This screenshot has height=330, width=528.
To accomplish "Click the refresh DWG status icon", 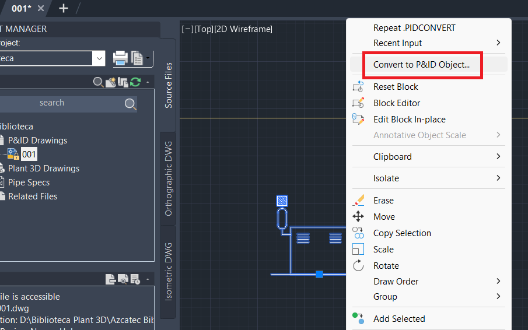I will tap(135, 82).
